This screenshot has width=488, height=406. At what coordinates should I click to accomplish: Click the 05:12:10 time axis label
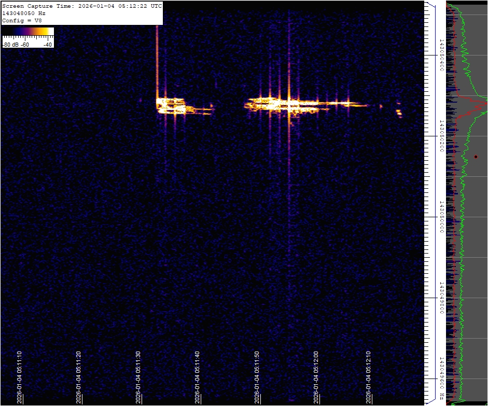369,377
